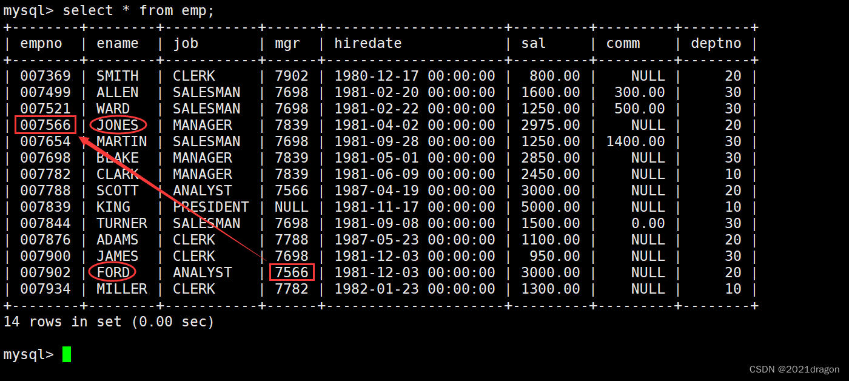Click the 'select * from emp;' query text
The image size is (849, 381).
tap(139, 10)
